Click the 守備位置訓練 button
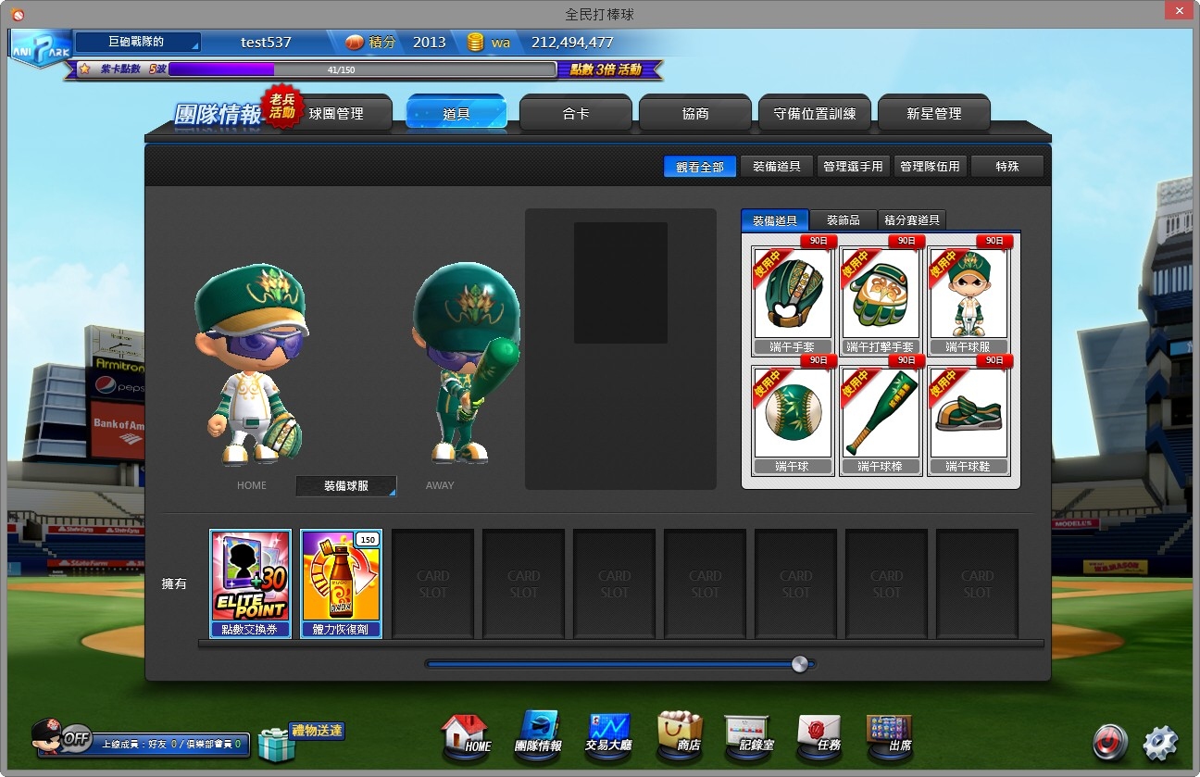This screenshot has width=1200, height=777. pyautogui.click(x=814, y=113)
